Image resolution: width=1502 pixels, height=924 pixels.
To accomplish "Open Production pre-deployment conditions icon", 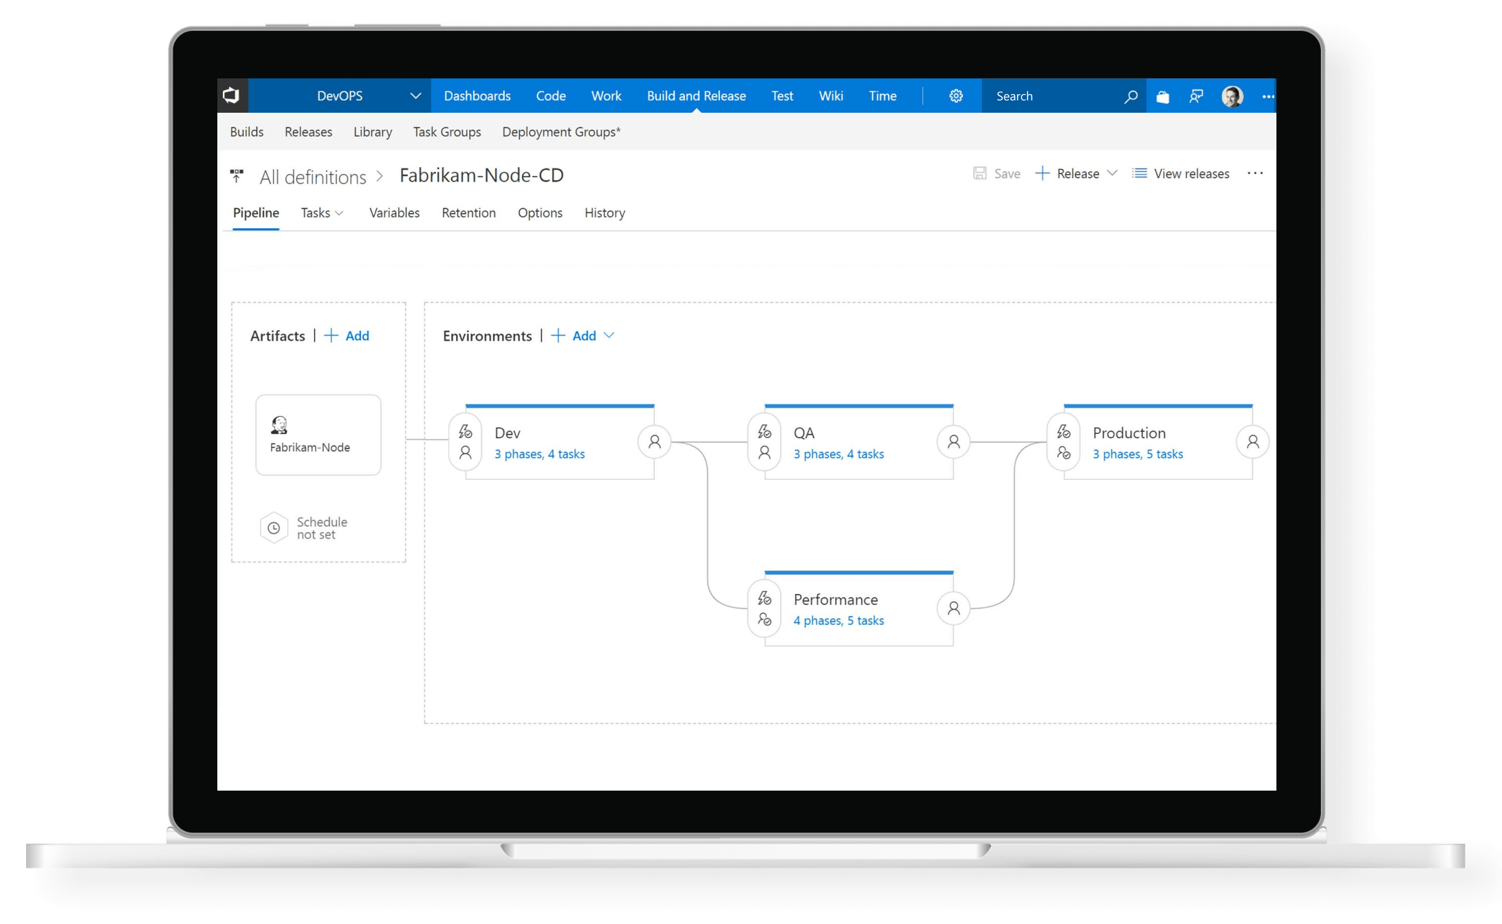I will 1064,441.
